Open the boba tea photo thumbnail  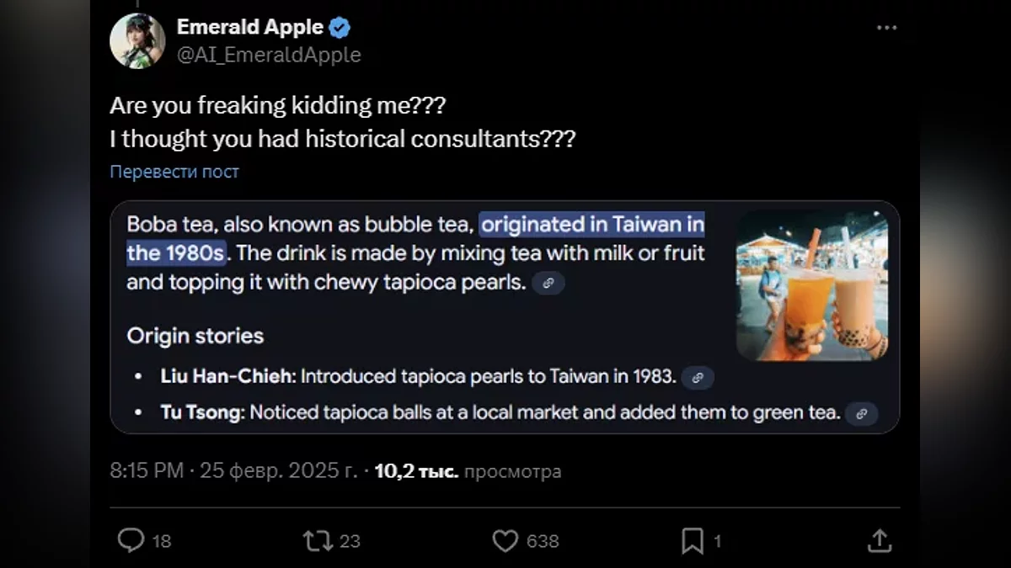(811, 285)
